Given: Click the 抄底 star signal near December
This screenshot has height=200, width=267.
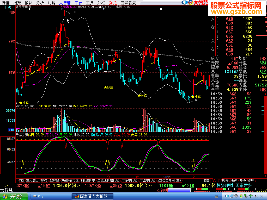Looking at the screenshot, I should click(x=143, y=96).
